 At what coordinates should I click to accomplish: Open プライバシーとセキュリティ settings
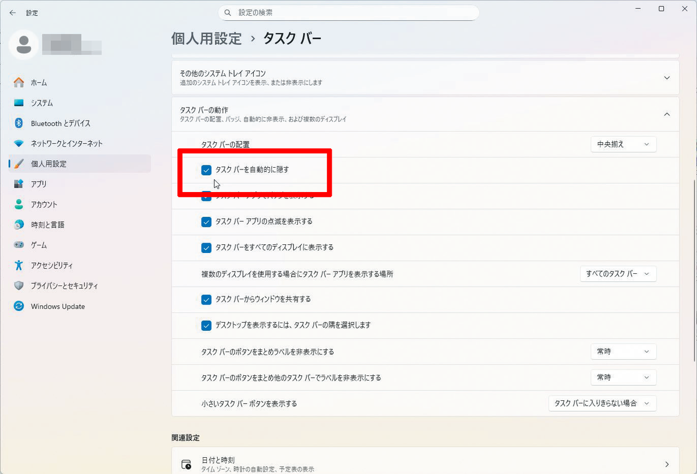click(80, 285)
